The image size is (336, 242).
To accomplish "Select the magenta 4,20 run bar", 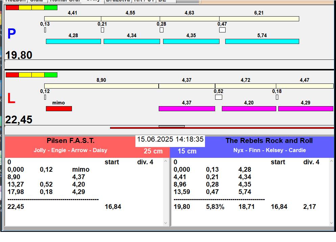I will pyautogui.click(x=249, y=108).
